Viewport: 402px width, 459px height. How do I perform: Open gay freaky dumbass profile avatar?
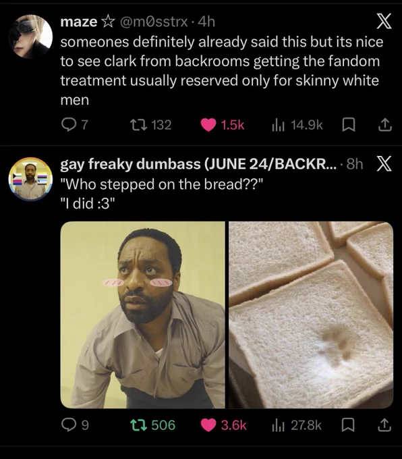point(30,179)
